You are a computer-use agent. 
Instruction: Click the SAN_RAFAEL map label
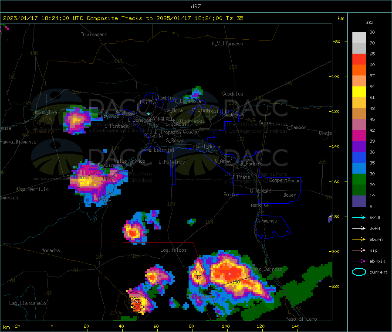(160, 119)
